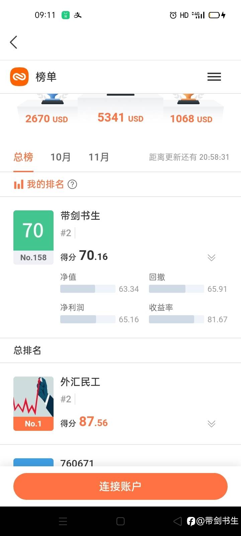Tap the Android recent apps icon
The image size is (241, 536).
click(x=63, y=521)
